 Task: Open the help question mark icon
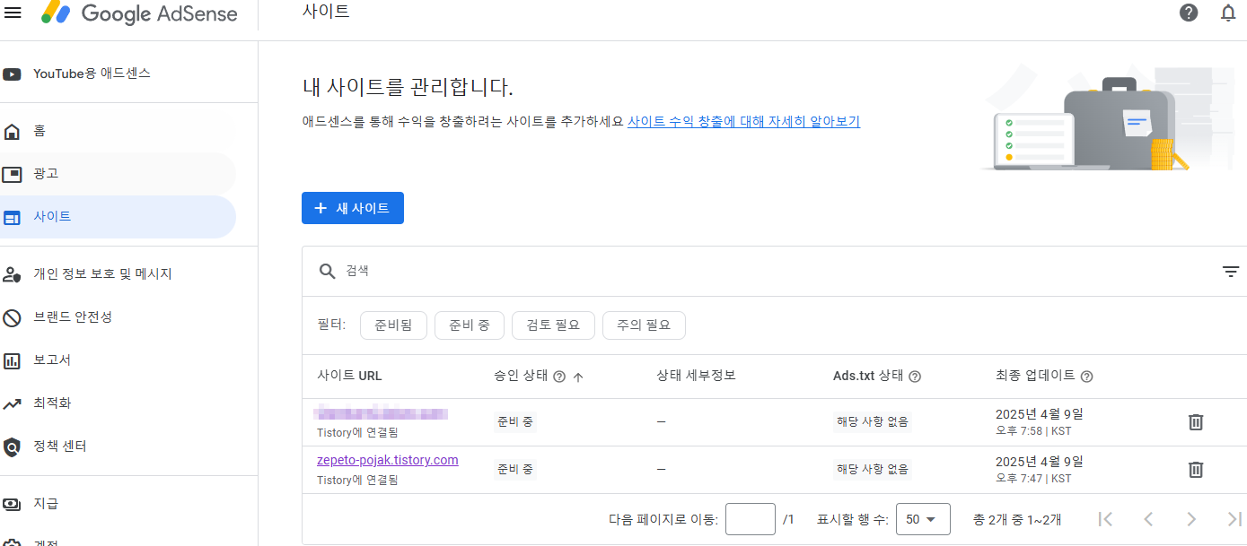pos(1189,13)
